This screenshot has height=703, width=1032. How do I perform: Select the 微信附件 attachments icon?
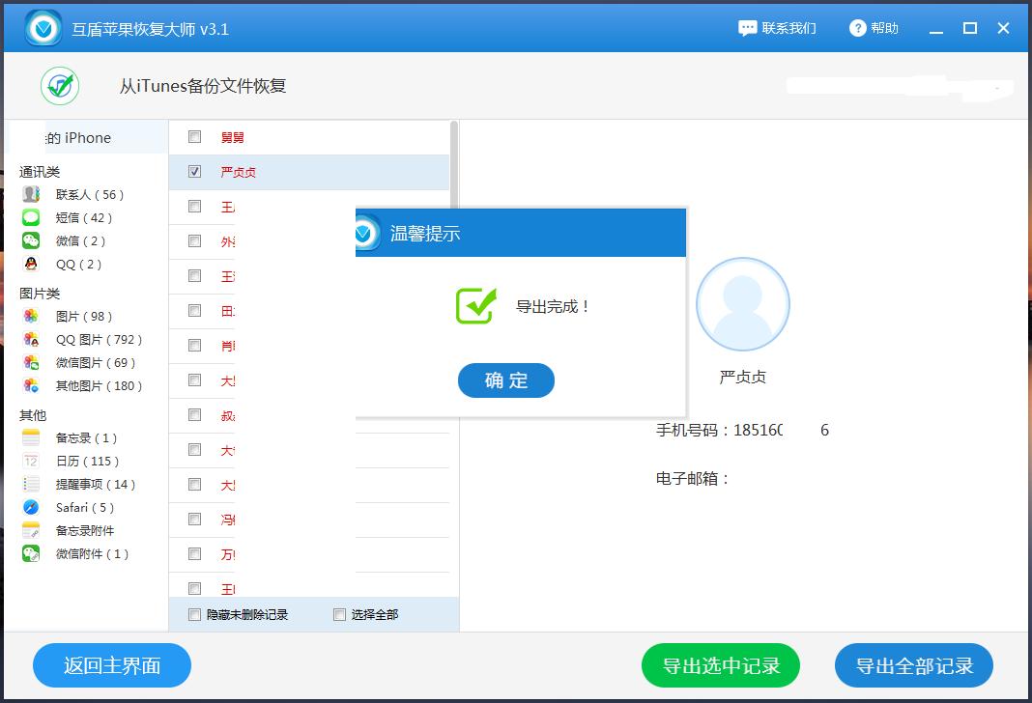[29, 553]
